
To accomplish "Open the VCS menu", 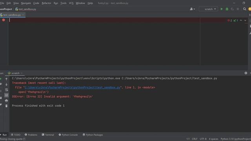I will pos(71,3).
